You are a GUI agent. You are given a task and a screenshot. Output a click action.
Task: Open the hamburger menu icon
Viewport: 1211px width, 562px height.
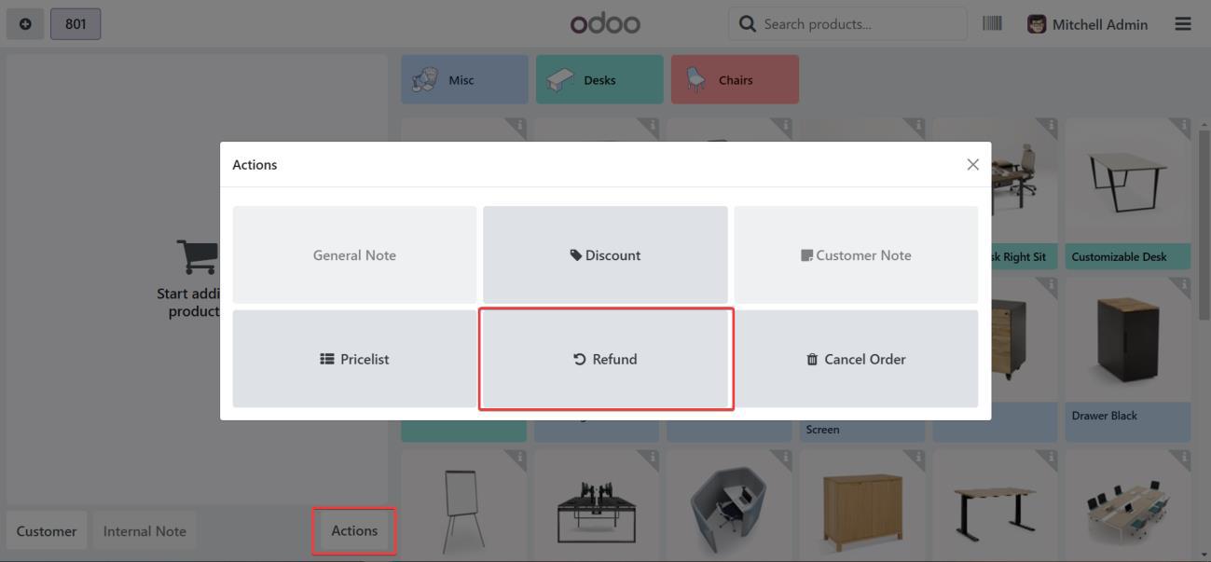1183,24
